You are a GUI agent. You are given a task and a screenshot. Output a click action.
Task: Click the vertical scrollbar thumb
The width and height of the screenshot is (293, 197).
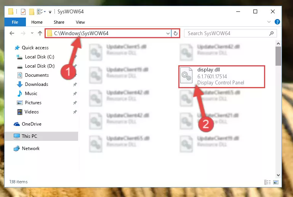(x=278, y=56)
